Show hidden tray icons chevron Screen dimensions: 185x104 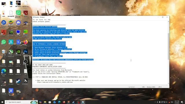[x=155, y=102]
